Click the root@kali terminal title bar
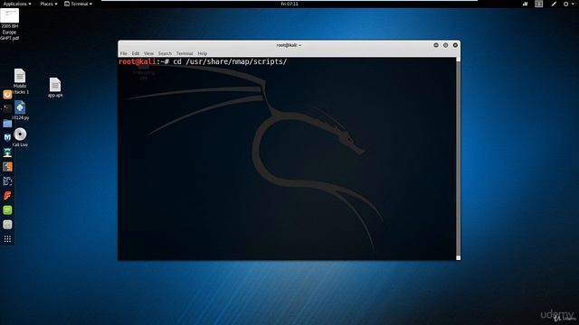Viewport: 579px width, 325px height. 289,45
